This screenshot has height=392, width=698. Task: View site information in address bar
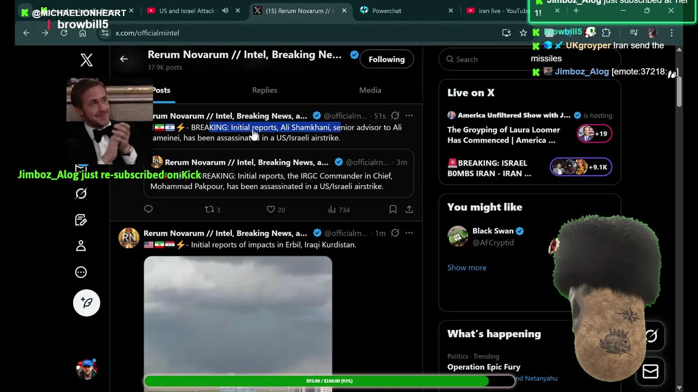click(105, 33)
